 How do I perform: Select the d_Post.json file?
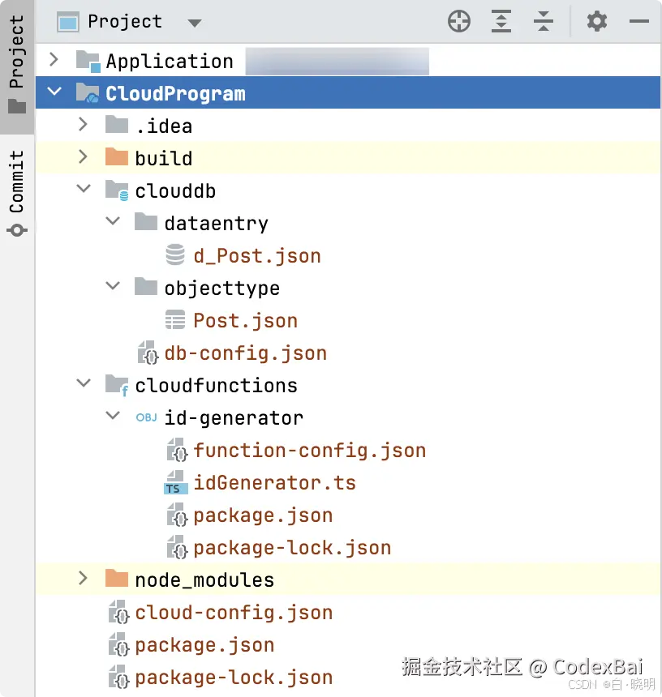257,256
